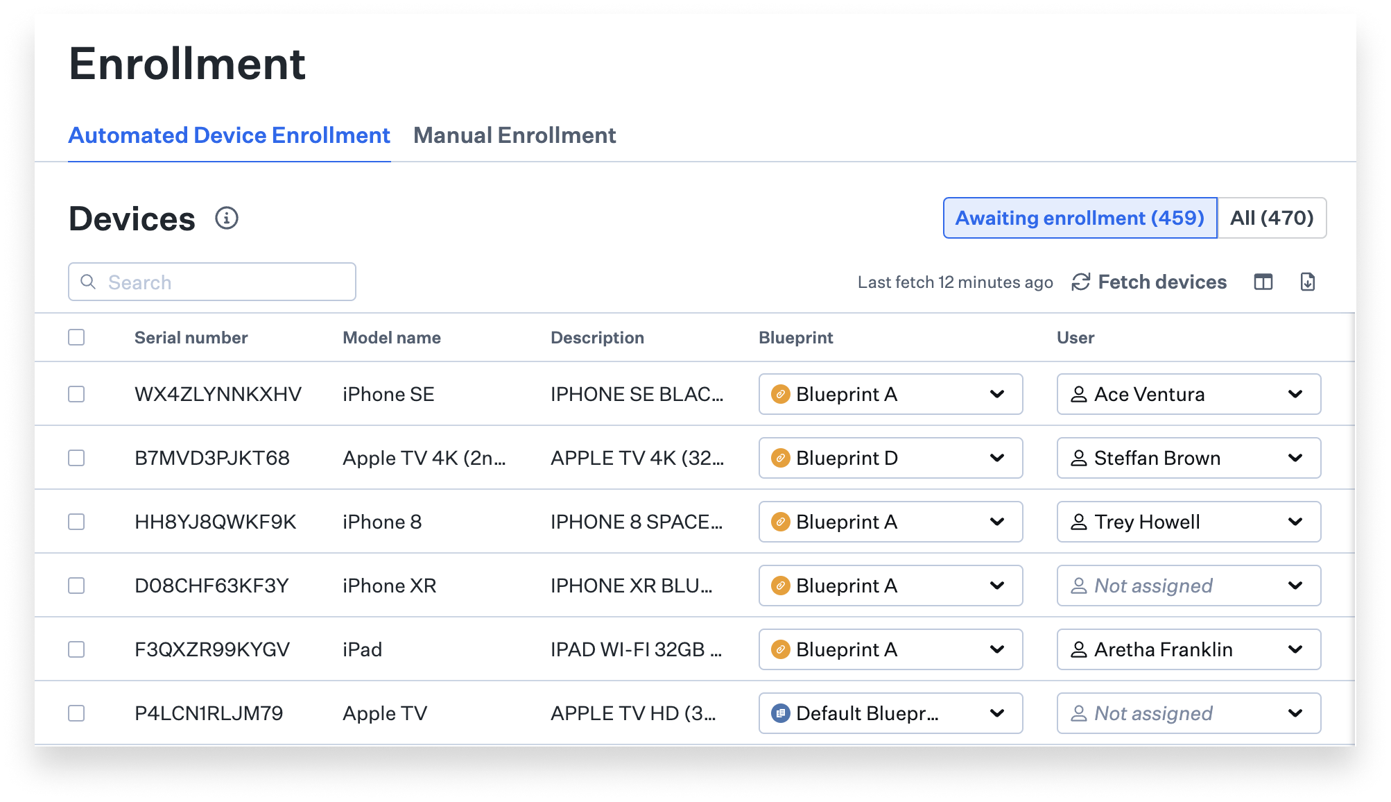Click the blue Default Blueprint icon
Image resolution: width=1391 pixels, height=802 pixels.
tap(781, 713)
